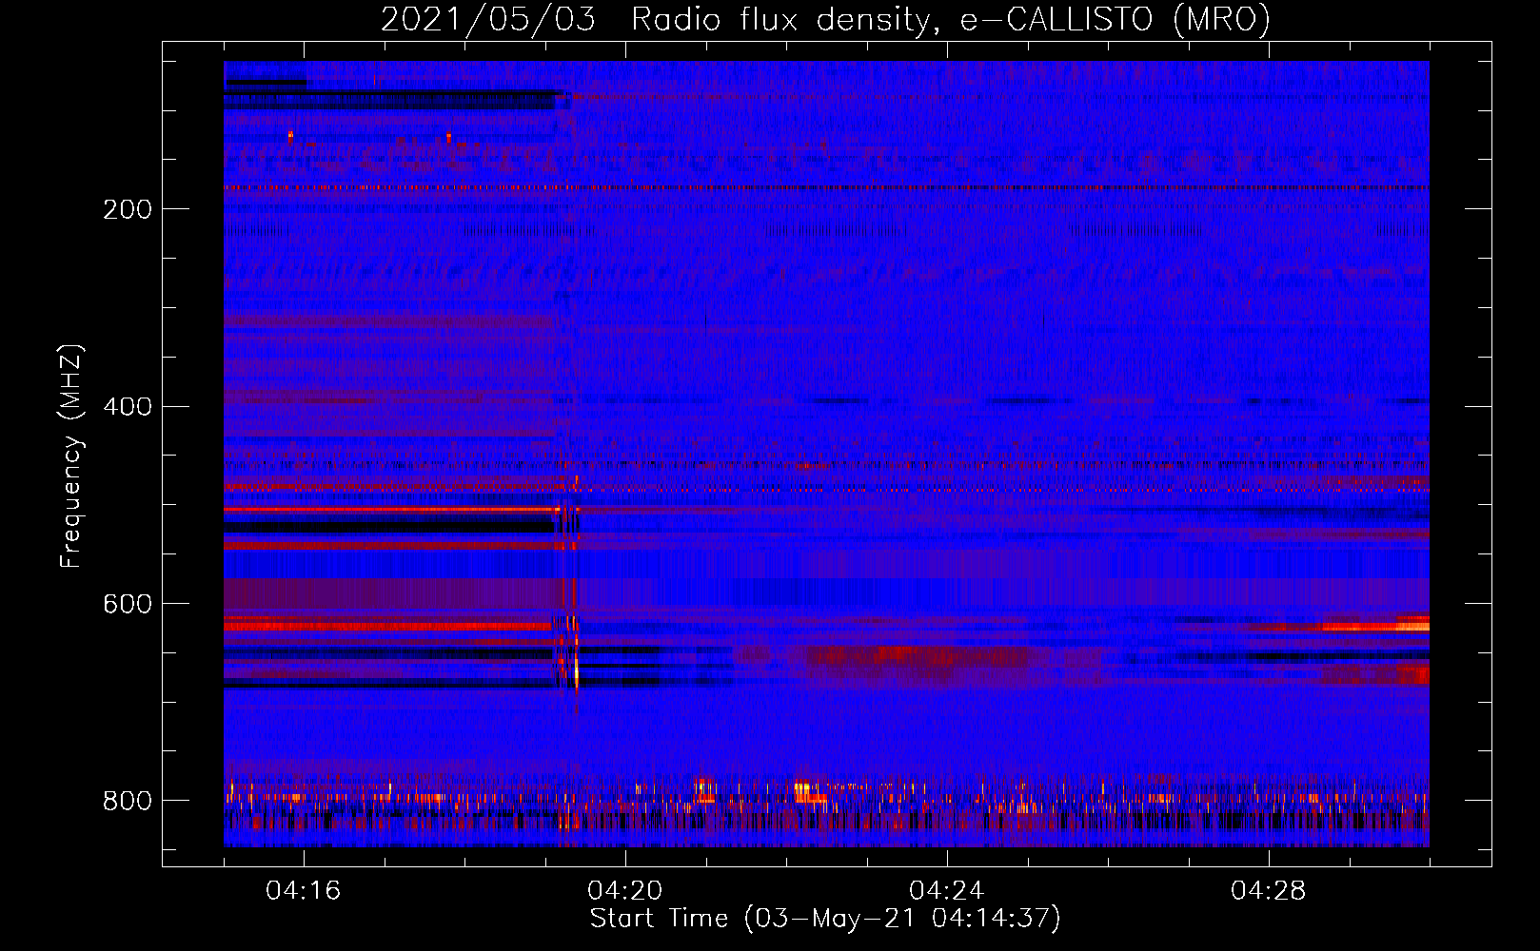Viewport: 1540px width, 951px height.
Task: Click the "04:20" time tick label
Action: click(x=625, y=890)
